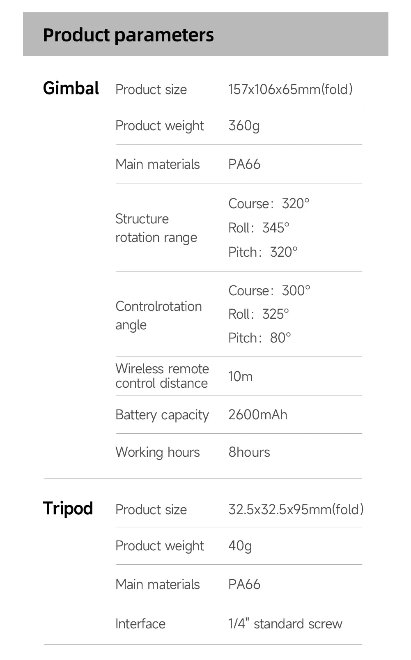This screenshot has width=411, height=660.
Task: Click the Tripod section label
Action: 68,508
